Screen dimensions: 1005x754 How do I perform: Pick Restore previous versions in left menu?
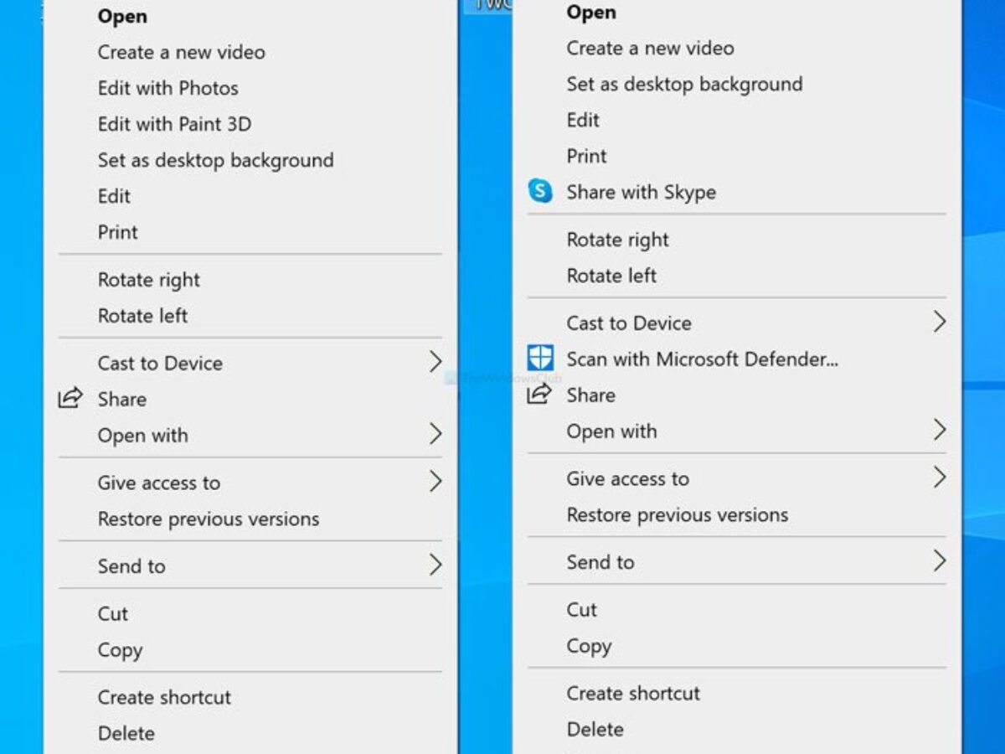point(209,519)
